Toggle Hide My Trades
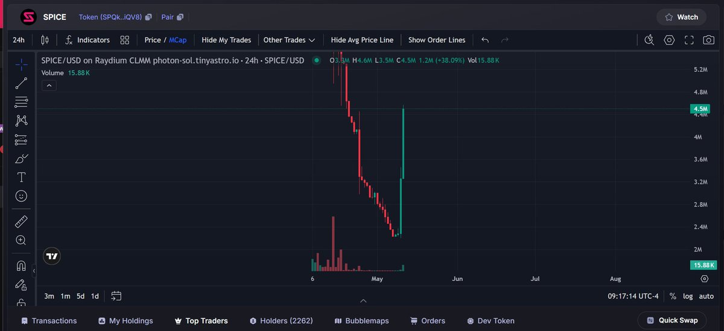 click(x=226, y=40)
